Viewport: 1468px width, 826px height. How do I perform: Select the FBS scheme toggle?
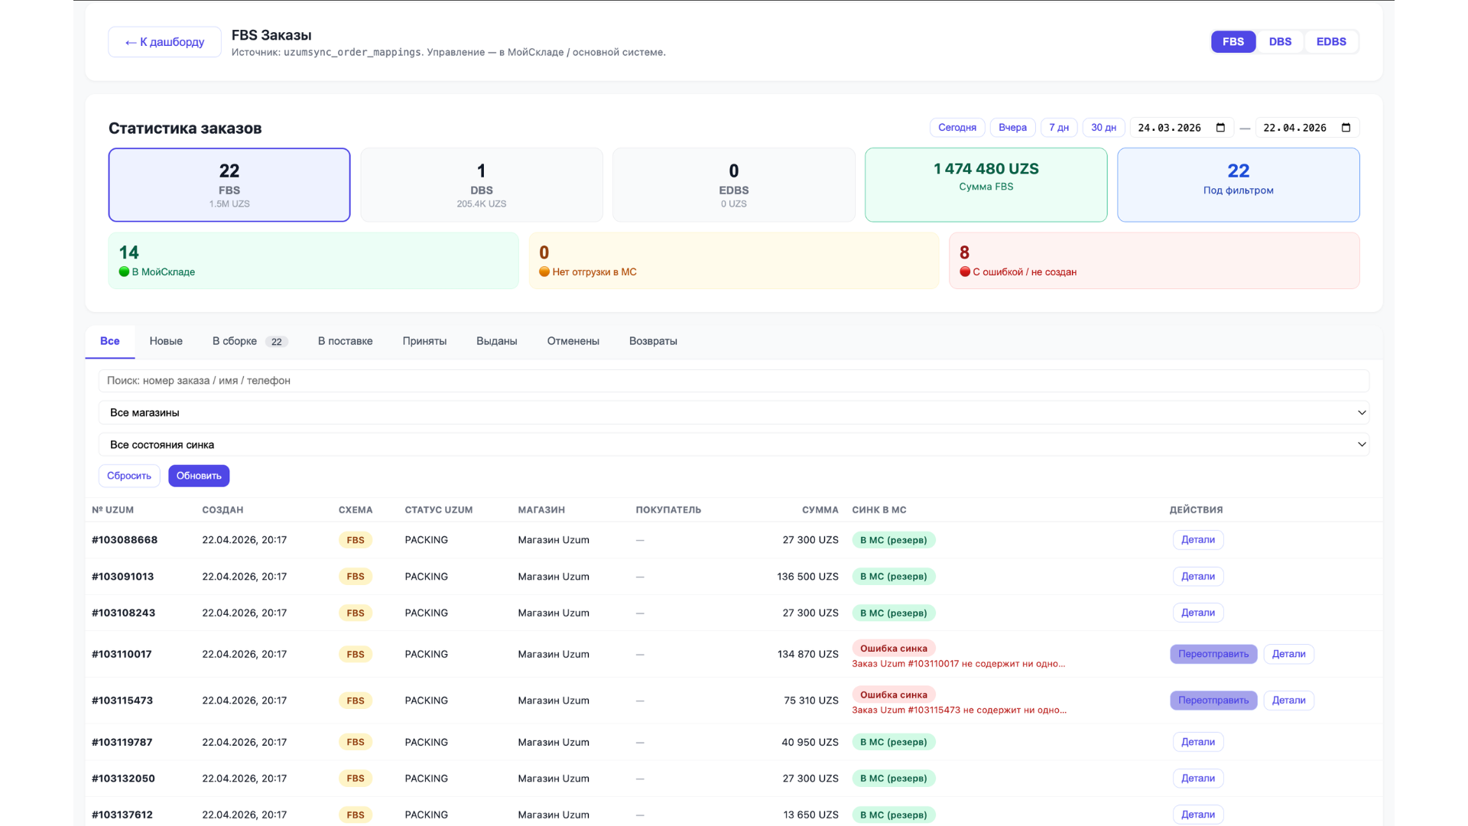point(1233,42)
